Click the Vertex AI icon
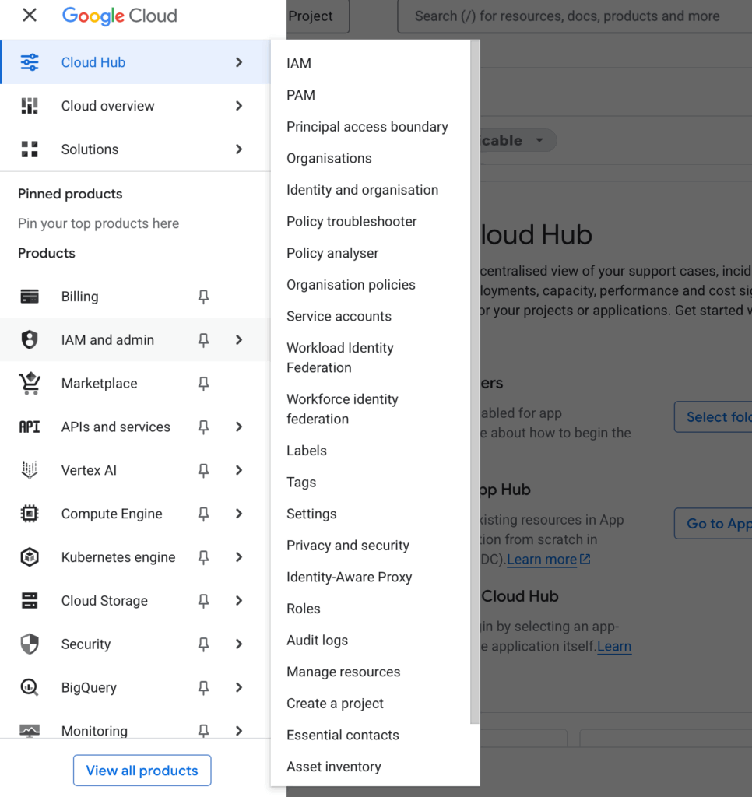The height and width of the screenshot is (797, 752). (x=30, y=470)
